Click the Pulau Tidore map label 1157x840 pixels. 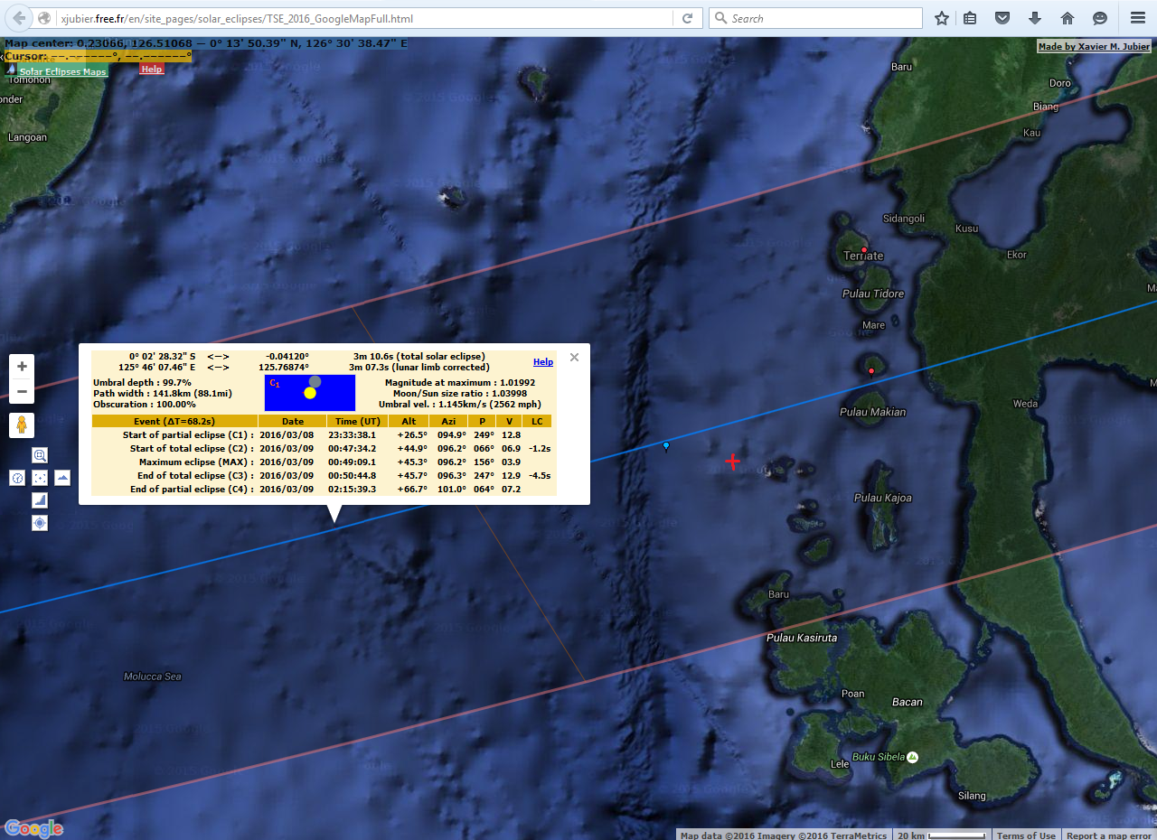pyautogui.click(x=873, y=294)
